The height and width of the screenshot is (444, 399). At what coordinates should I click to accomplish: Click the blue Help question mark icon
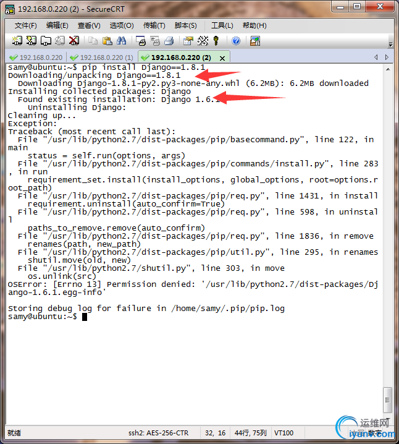[x=236, y=41]
